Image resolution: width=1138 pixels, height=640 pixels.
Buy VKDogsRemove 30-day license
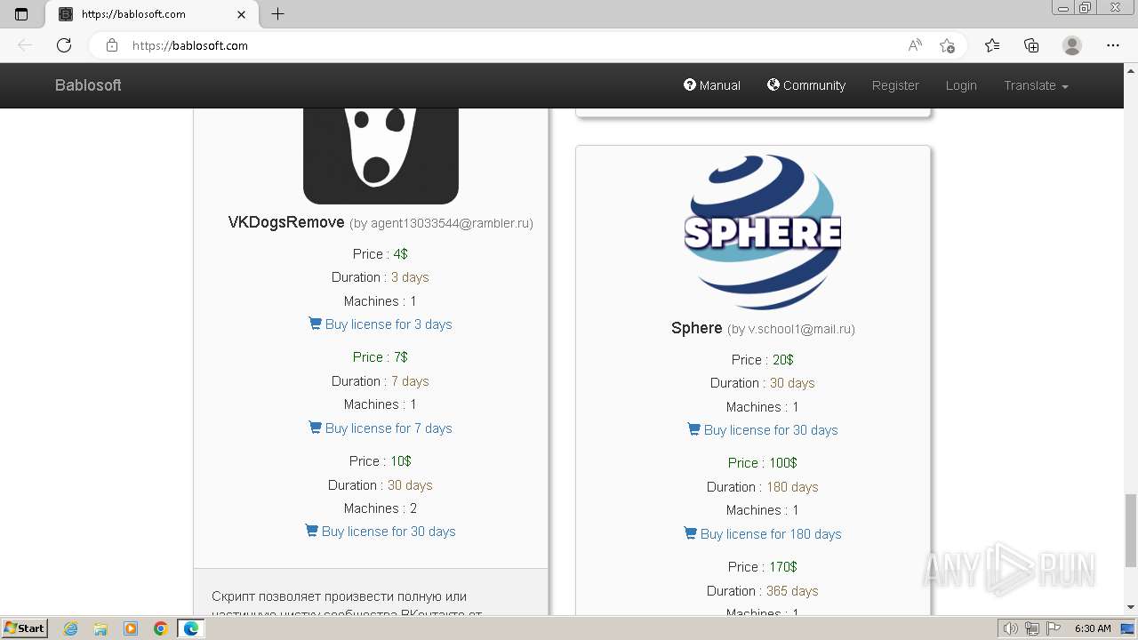tap(381, 532)
